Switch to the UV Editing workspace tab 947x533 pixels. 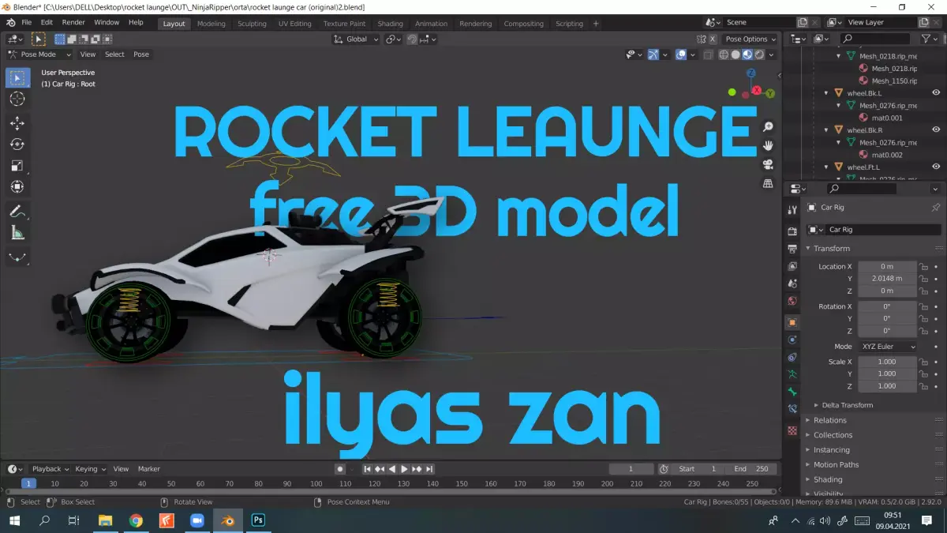[x=294, y=24]
